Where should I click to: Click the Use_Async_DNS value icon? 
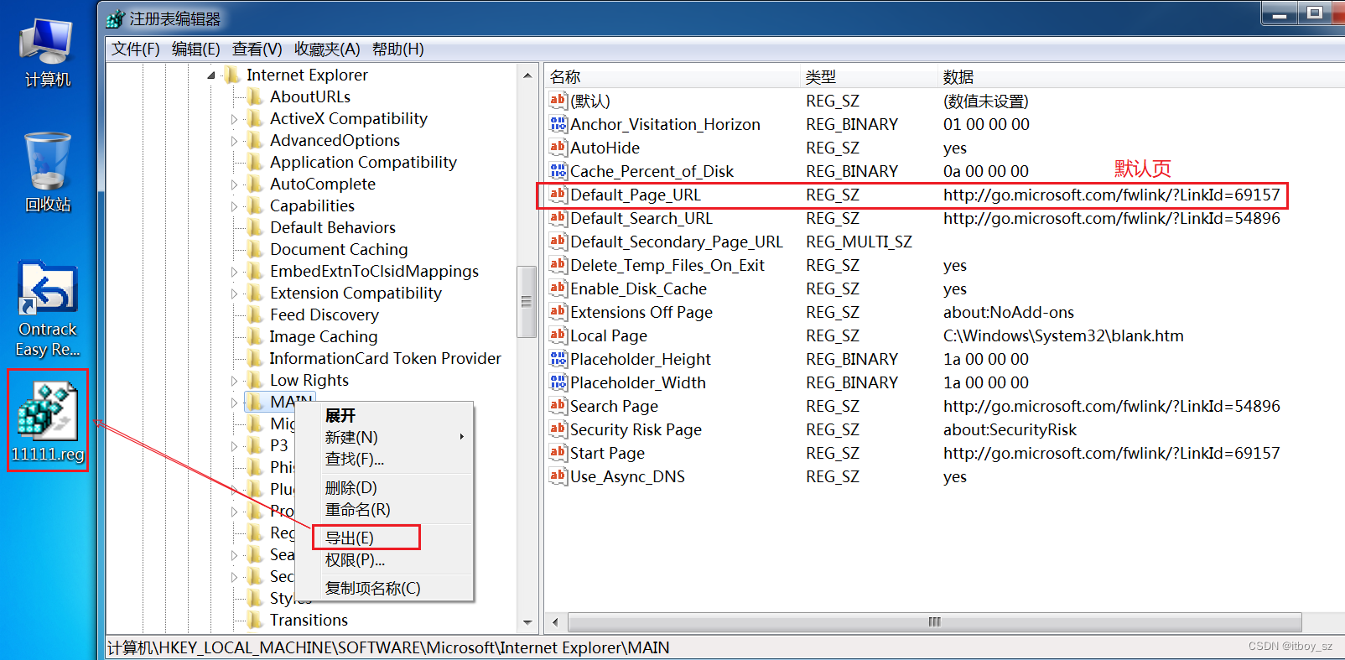(558, 476)
